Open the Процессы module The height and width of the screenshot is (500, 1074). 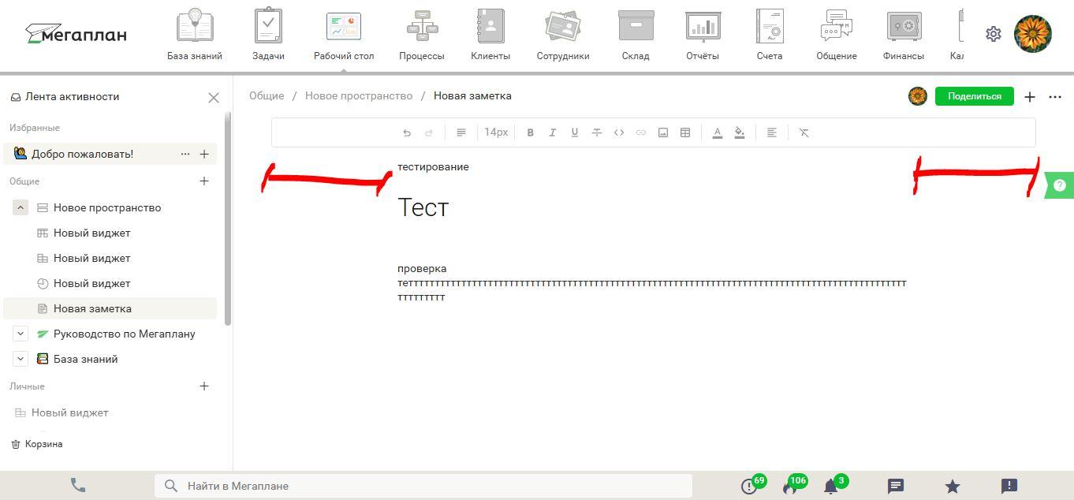(x=422, y=35)
